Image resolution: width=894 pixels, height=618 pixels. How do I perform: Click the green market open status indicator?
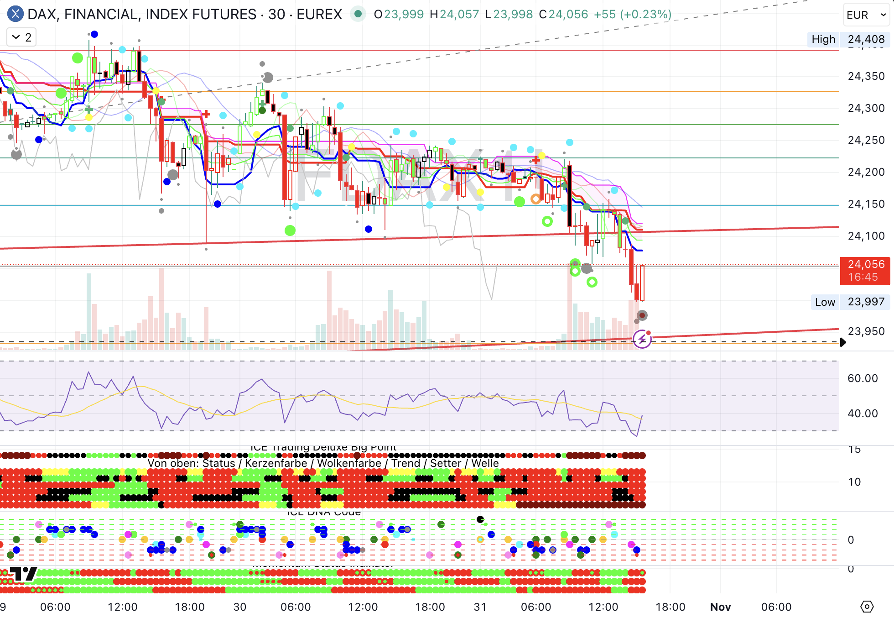pyautogui.click(x=358, y=14)
